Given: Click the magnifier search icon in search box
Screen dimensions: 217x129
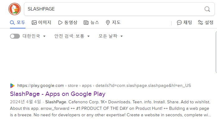Looking at the screenshot, I should [207, 9].
